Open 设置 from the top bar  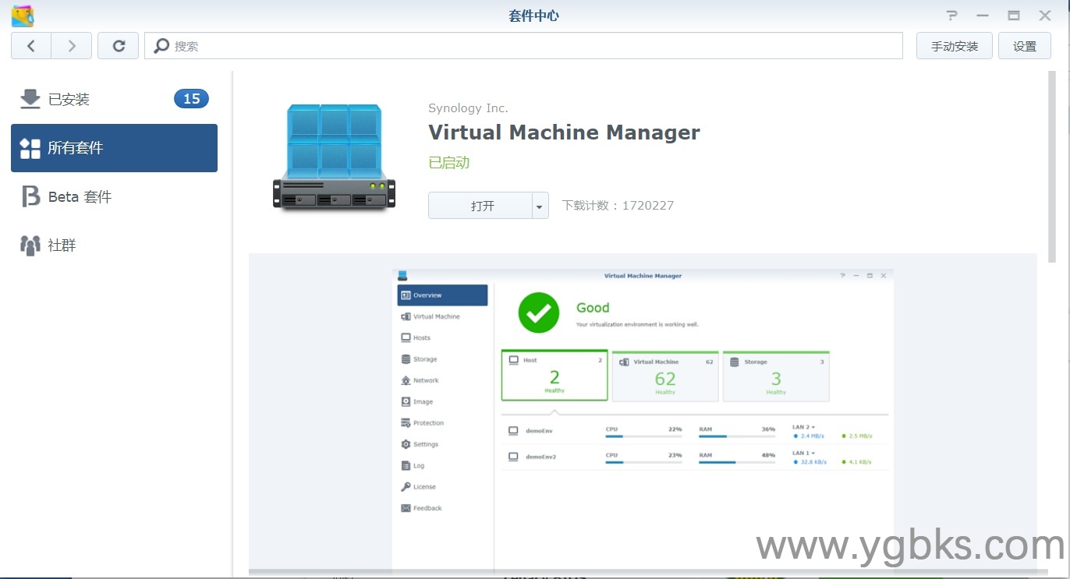[x=1024, y=46]
